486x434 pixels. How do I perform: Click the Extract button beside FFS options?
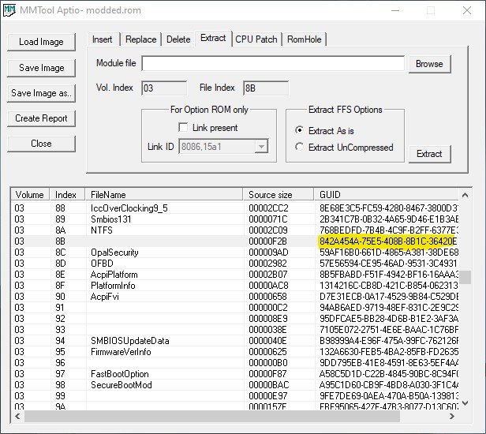click(429, 154)
